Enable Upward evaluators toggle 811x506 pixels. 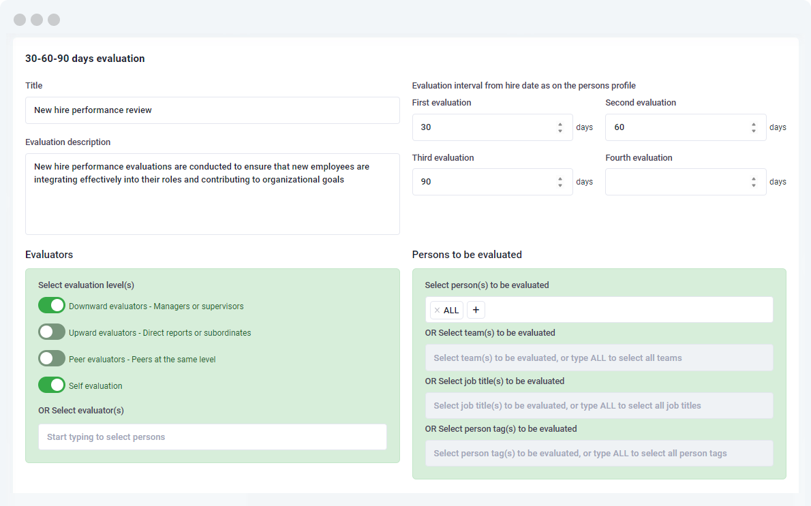point(51,332)
